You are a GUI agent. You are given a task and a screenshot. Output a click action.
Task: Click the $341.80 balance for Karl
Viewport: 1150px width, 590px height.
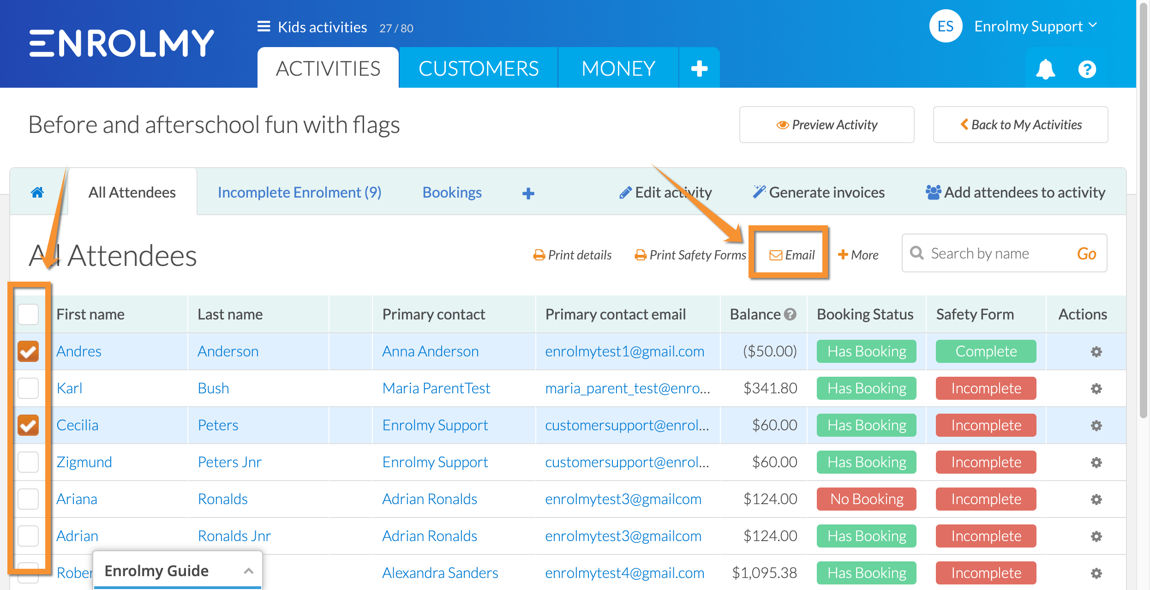[770, 388]
